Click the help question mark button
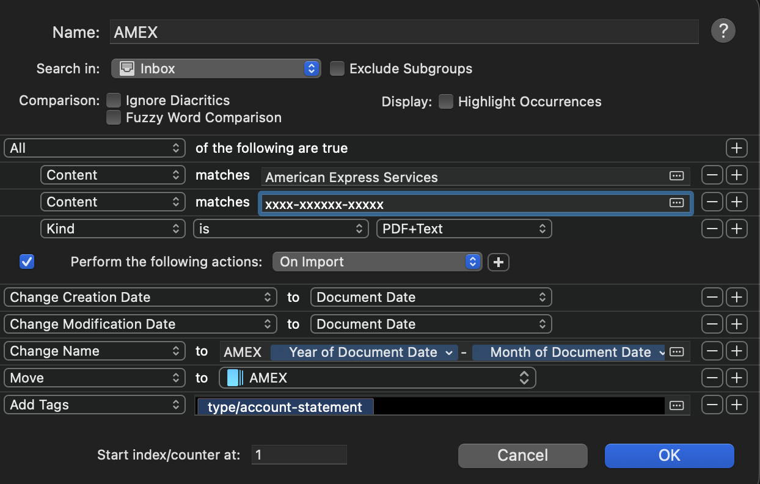Viewport: 760px width, 484px height. (x=723, y=31)
